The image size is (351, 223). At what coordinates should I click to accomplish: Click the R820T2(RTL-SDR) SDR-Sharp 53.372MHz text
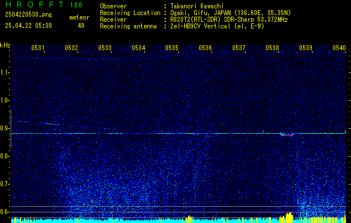point(229,20)
